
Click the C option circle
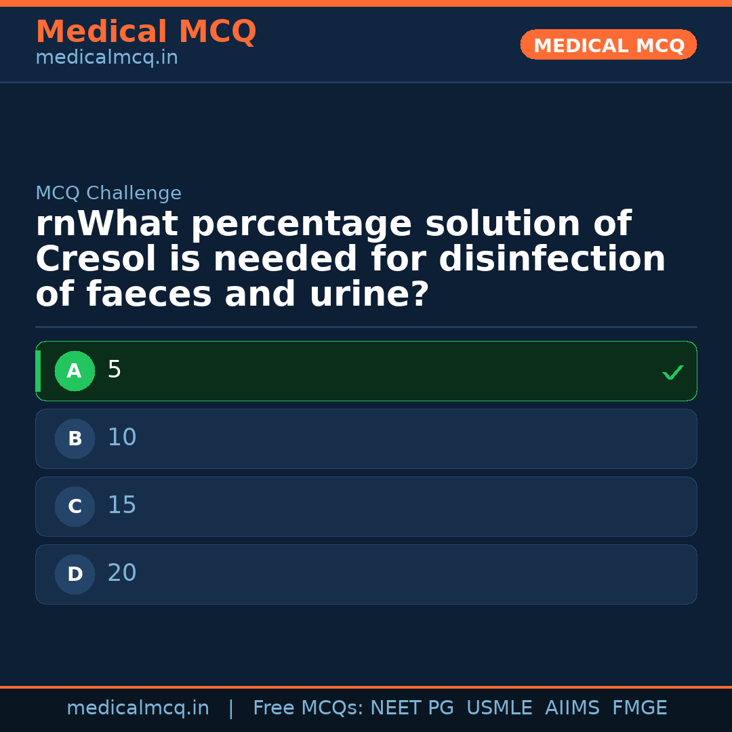pos(75,506)
